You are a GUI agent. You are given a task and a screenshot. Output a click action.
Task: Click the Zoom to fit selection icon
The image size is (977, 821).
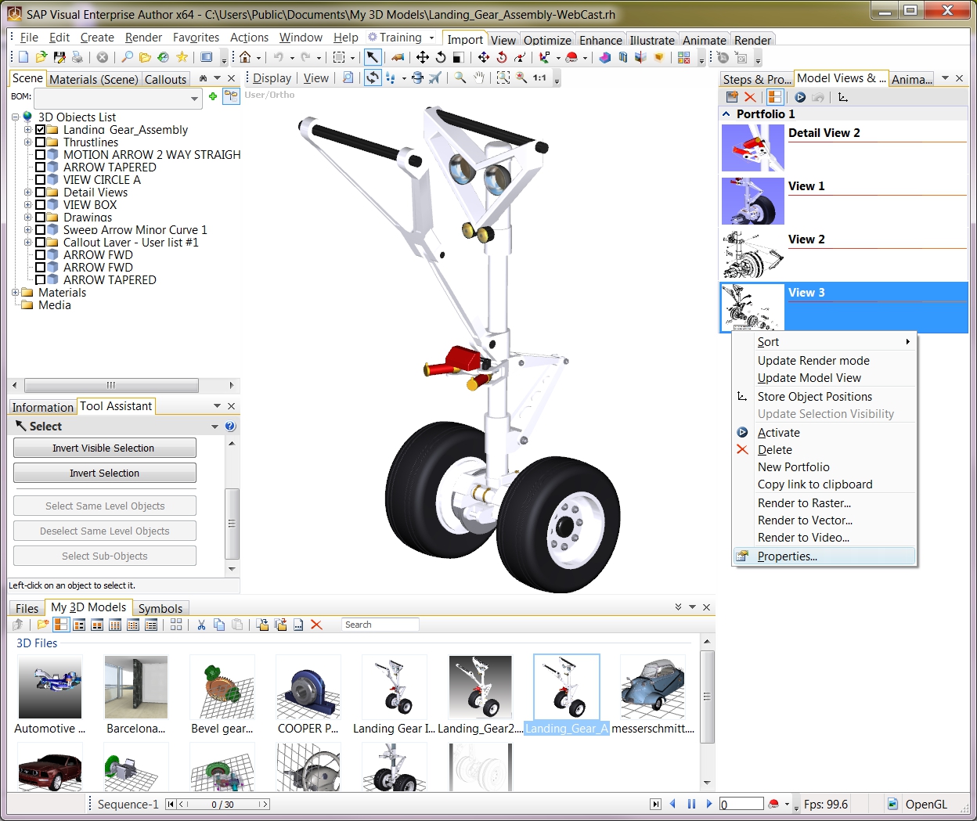click(x=503, y=77)
